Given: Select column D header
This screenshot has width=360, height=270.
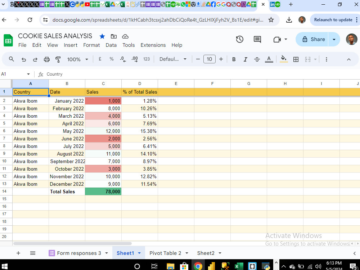Looking at the screenshot, I should pyautogui.click(x=140, y=84).
